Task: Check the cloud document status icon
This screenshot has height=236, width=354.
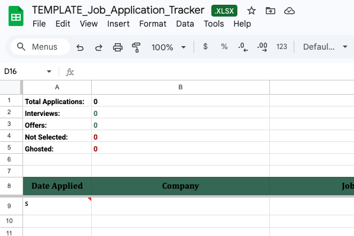Action: [x=289, y=11]
